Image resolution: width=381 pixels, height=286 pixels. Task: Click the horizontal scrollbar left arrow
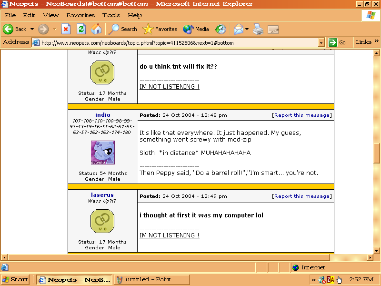pos(4,257)
